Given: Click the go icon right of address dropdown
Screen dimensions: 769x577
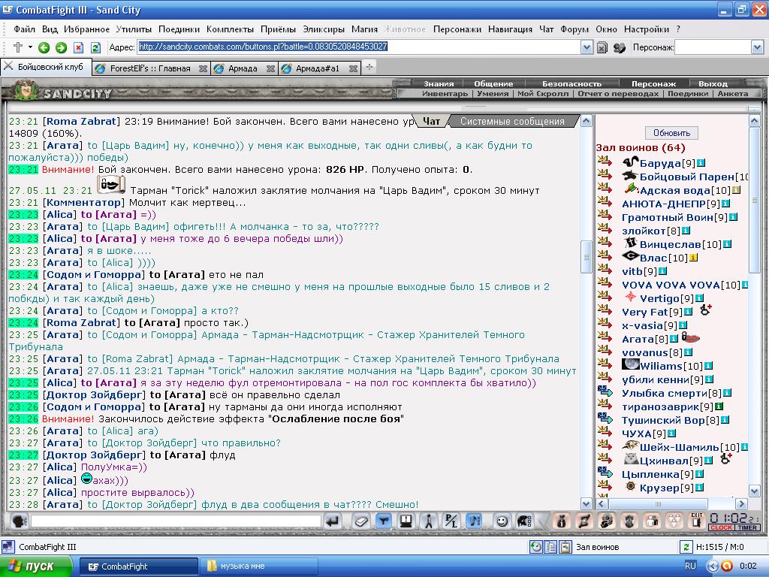Looking at the screenshot, I should 602,47.
